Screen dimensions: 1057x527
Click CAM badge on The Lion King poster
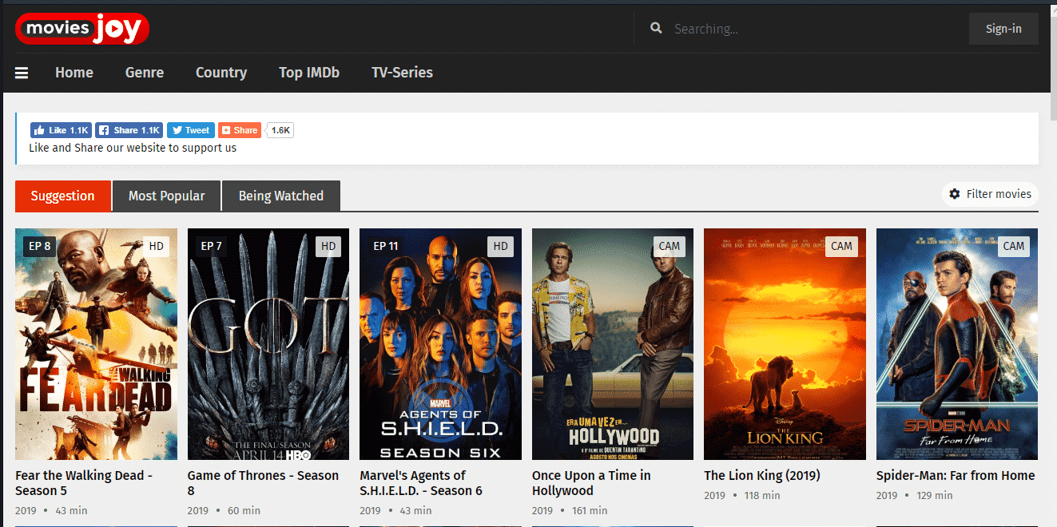point(841,246)
